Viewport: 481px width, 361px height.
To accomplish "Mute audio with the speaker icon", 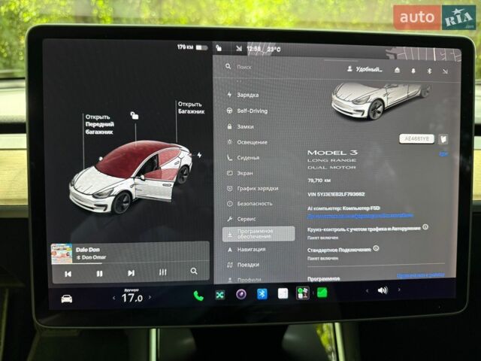I will coord(383,290).
